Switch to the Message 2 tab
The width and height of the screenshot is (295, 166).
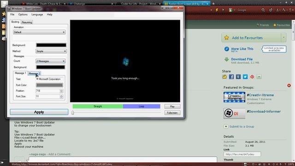pos(34,73)
